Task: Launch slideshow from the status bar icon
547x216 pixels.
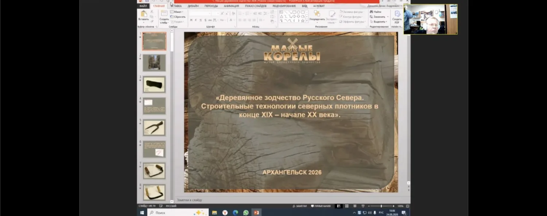Action: pyautogui.click(x=363, y=206)
